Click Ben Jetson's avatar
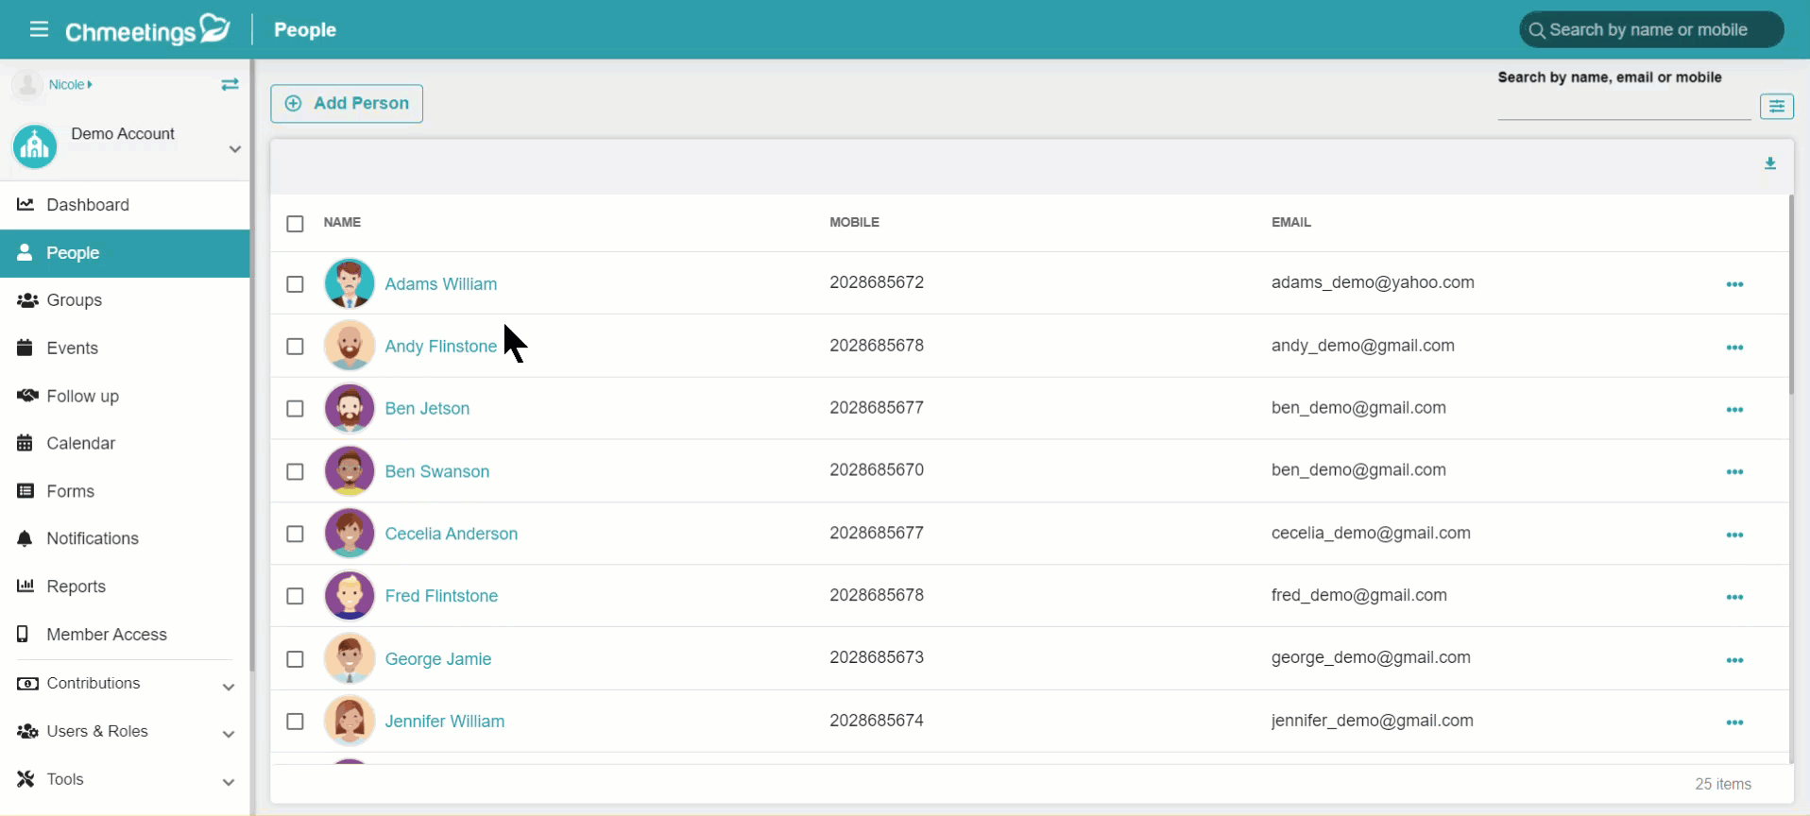Image resolution: width=1810 pixels, height=816 pixels. pyautogui.click(x=350, y=408)
